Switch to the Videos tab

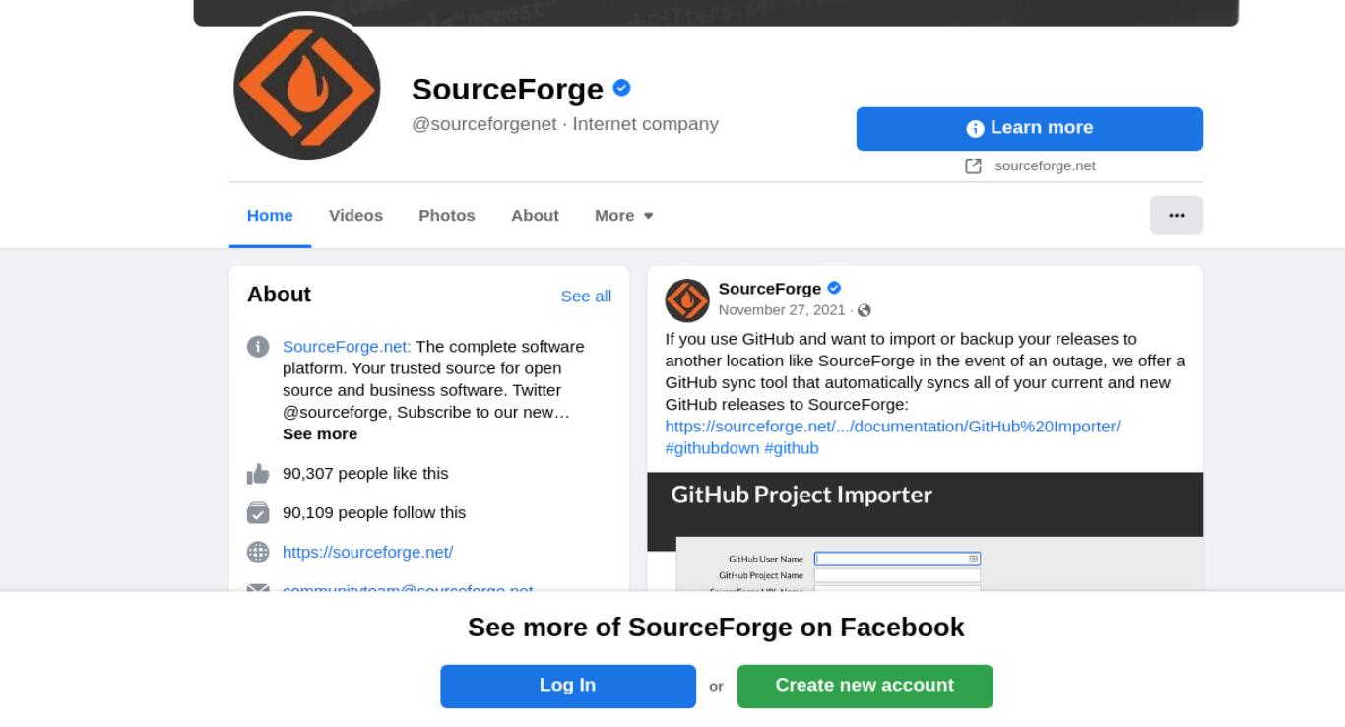(x=355, y=215)
